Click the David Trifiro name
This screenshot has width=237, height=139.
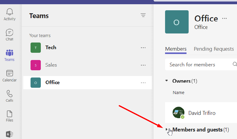(202, 113)
